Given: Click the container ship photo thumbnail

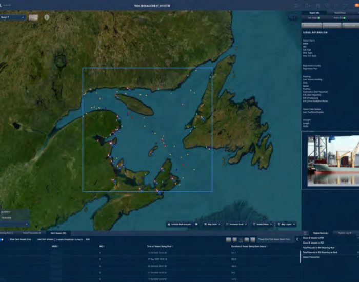Looking at the screenshot, I should (330, 160).
